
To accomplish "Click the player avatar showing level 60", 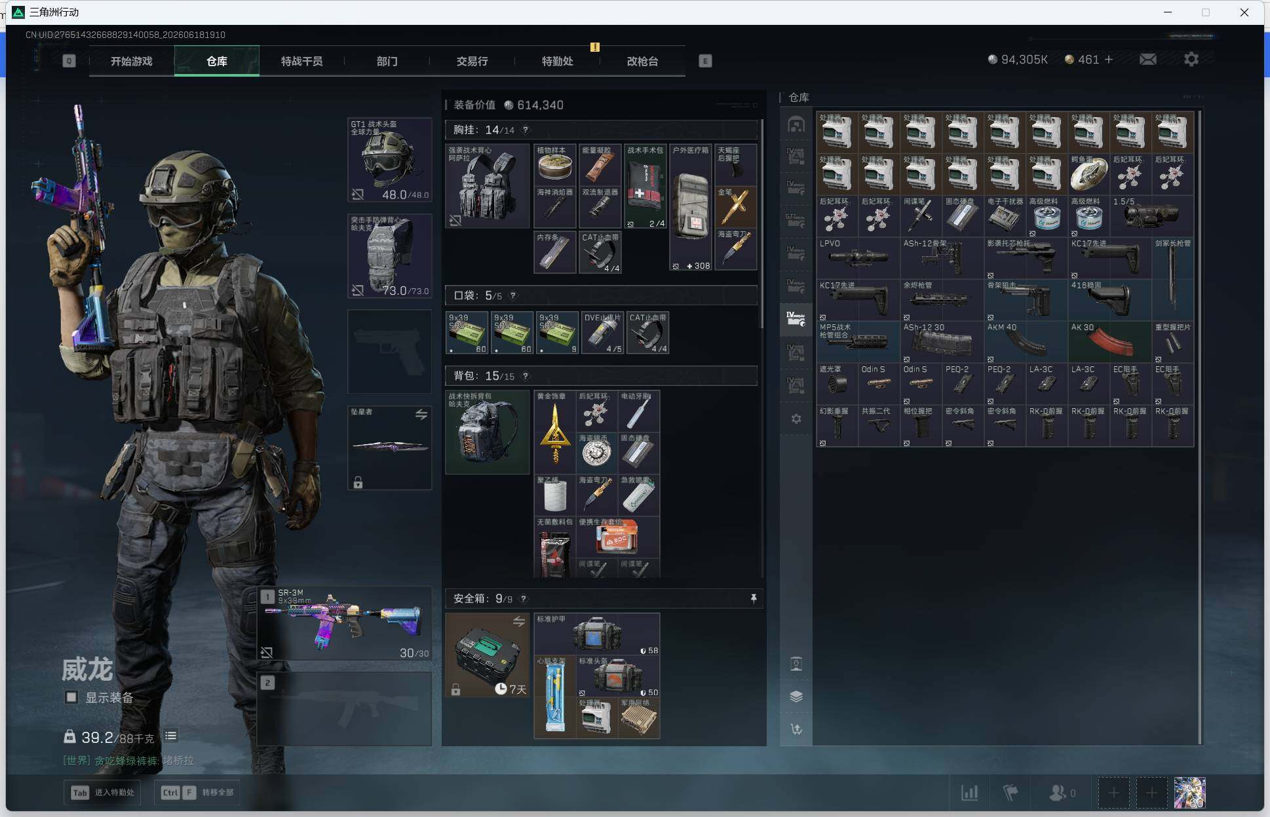I will click(x=1189, y=793).
